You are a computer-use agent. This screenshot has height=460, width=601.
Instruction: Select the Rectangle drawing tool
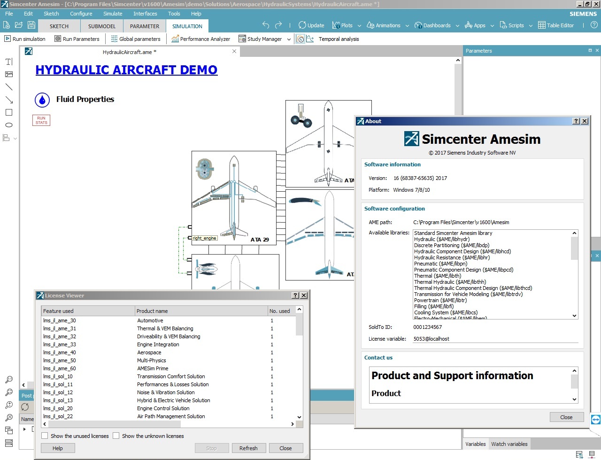coord(8,112)
